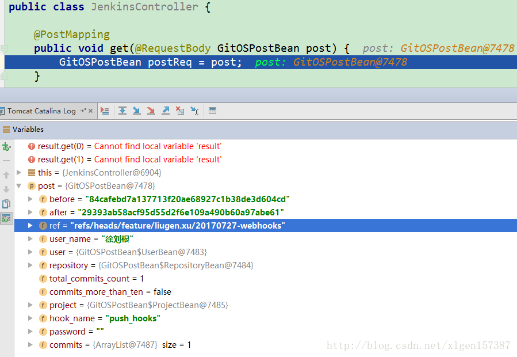
Task: Click the red Force Step Into icon
Action: coord(151,111)
